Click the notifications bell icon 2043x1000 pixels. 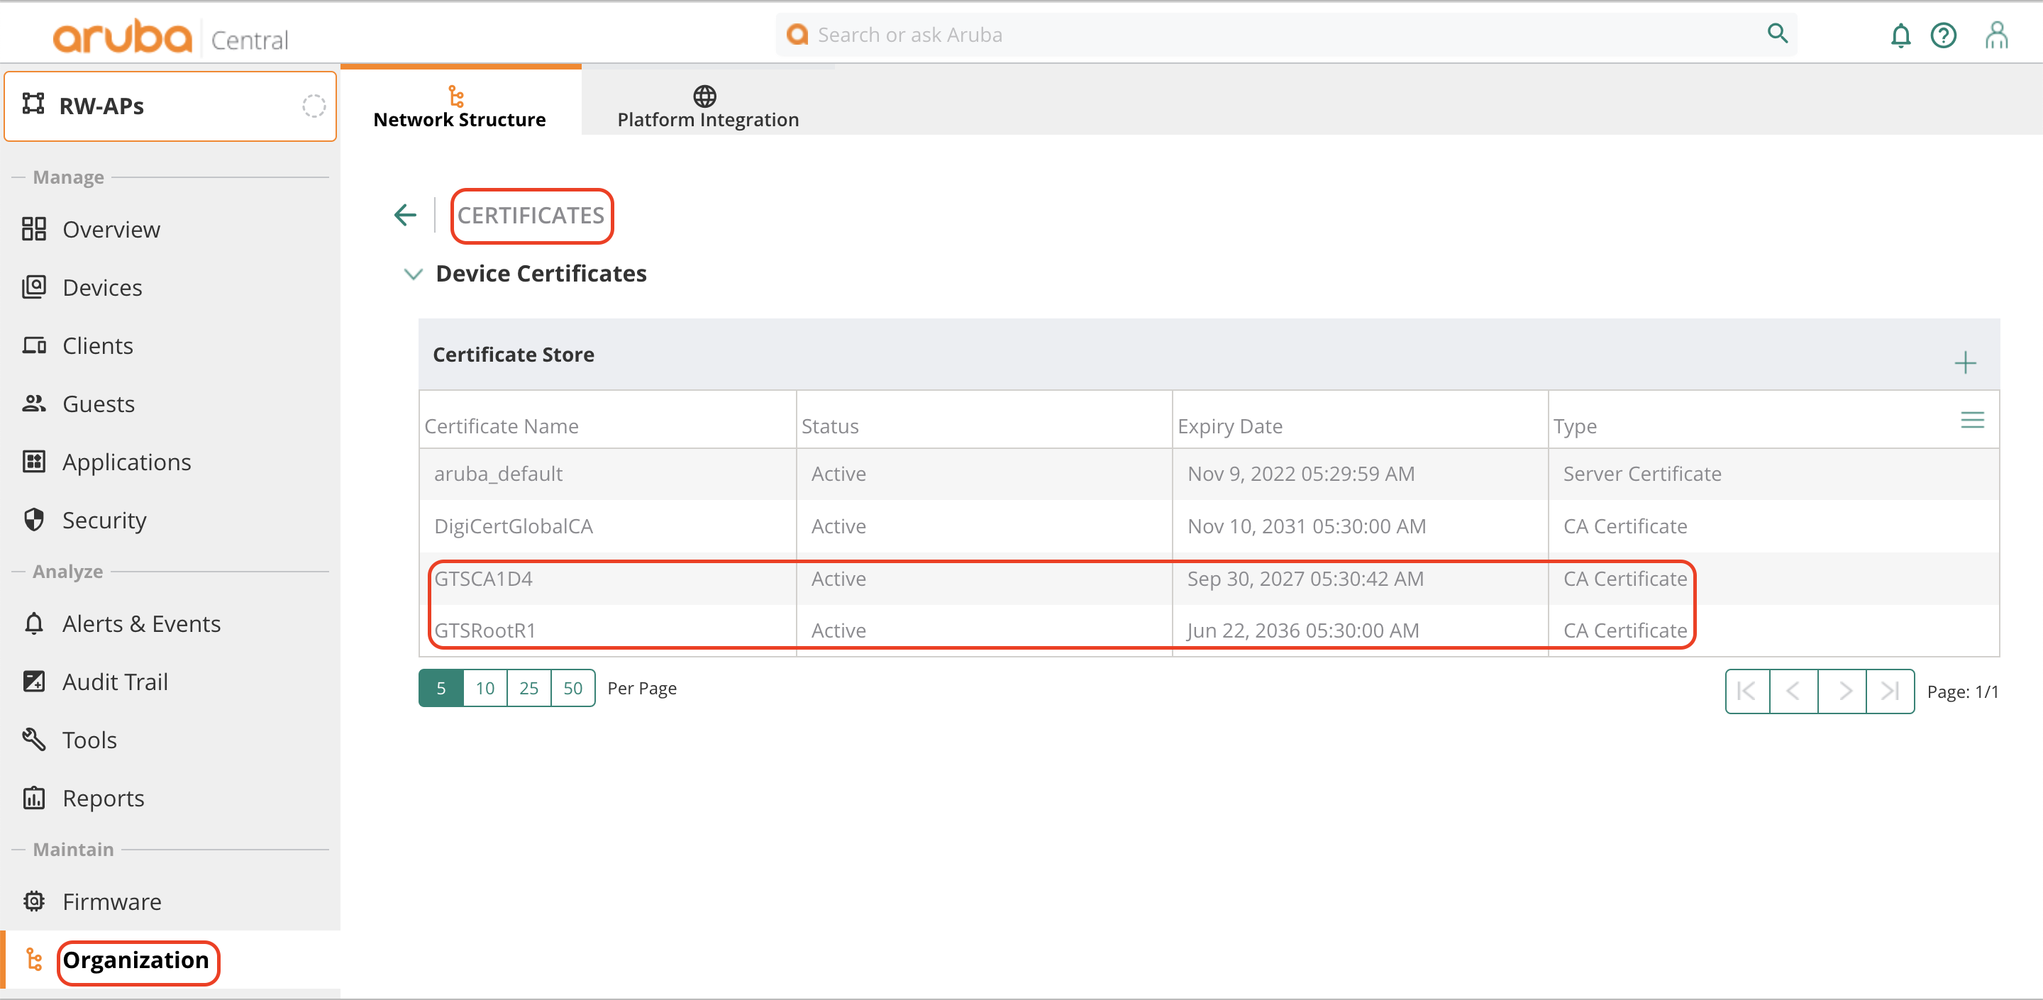pos(1900,35)
